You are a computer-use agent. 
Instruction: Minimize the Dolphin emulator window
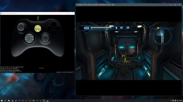(x=171, y=5)
